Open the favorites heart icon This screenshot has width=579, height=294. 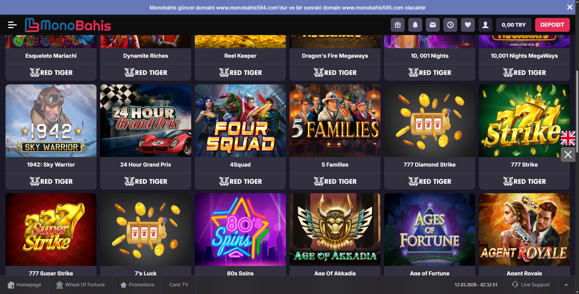(468, 25)
